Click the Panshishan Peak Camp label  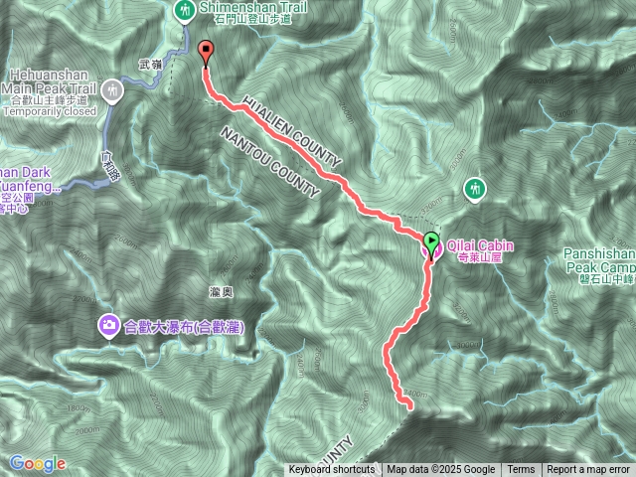(599, 266)
